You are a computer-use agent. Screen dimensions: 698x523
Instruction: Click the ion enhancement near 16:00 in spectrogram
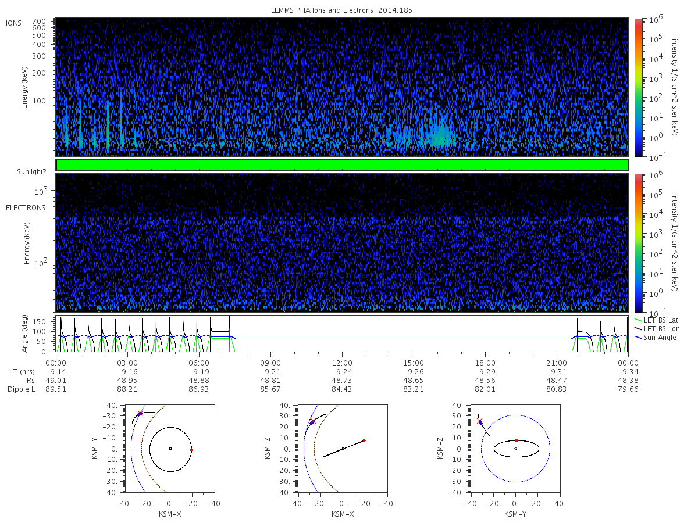pos(439,135)
